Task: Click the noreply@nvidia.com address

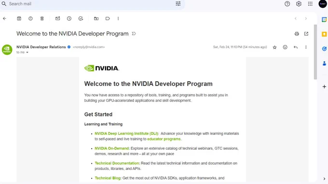Action: [x=89, y=47]
